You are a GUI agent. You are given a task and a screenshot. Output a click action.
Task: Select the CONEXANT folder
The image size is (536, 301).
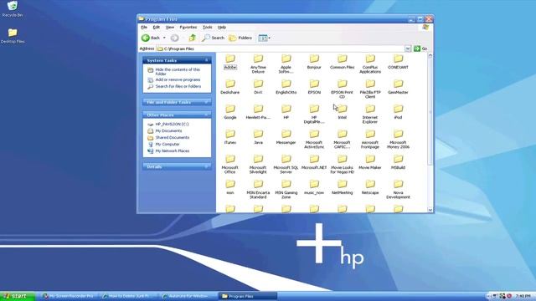click(398, 62)
